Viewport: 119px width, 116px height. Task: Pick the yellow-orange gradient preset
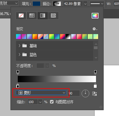click(x=35, y=37)
